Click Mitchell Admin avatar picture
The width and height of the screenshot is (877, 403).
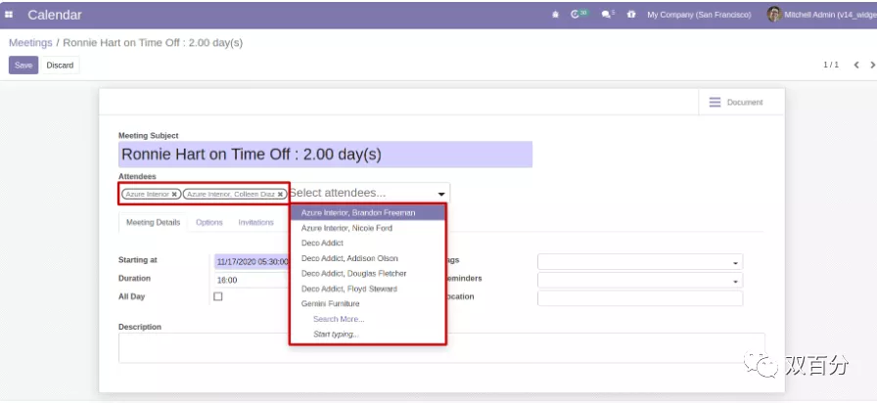773,15
